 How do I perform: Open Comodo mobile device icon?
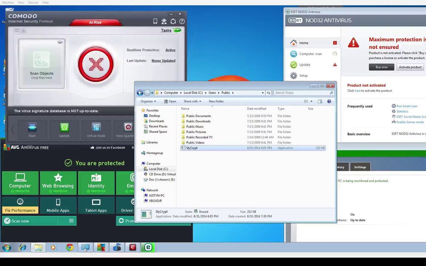[155, 21]
